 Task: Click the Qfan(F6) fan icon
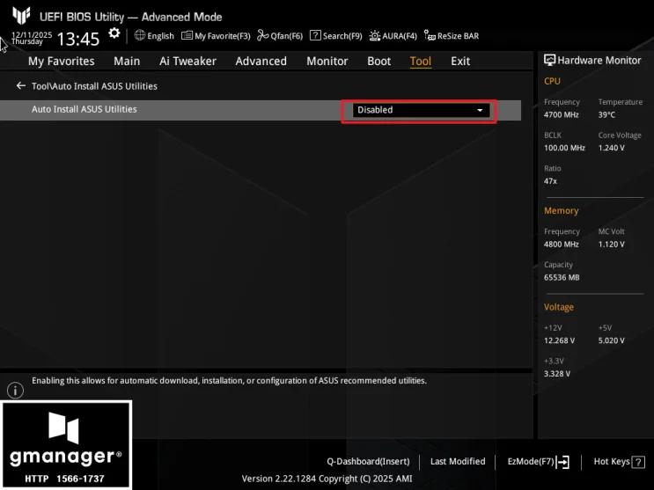point(263,35)
